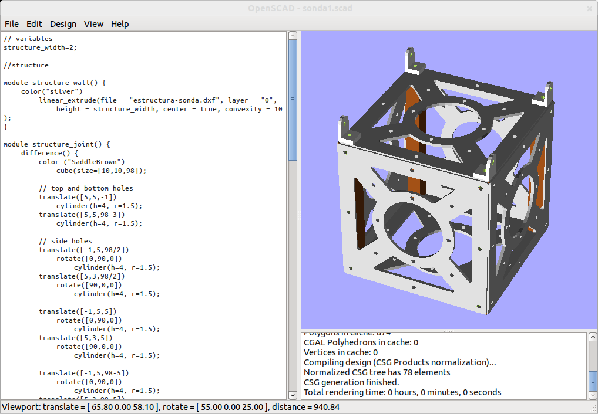
Task: Click the CSG generation finished message
Action: coord(352,382)
